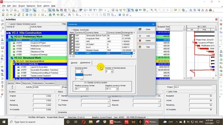This screenshot has width=223, height=125.
Task: Click the binoculars Find icon
Action: tap(69, 15)
